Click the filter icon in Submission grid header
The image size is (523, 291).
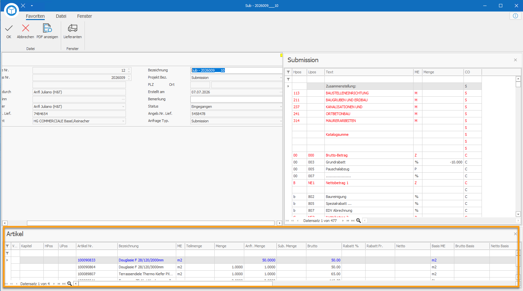pyautogui.click(x=288, y=72)
